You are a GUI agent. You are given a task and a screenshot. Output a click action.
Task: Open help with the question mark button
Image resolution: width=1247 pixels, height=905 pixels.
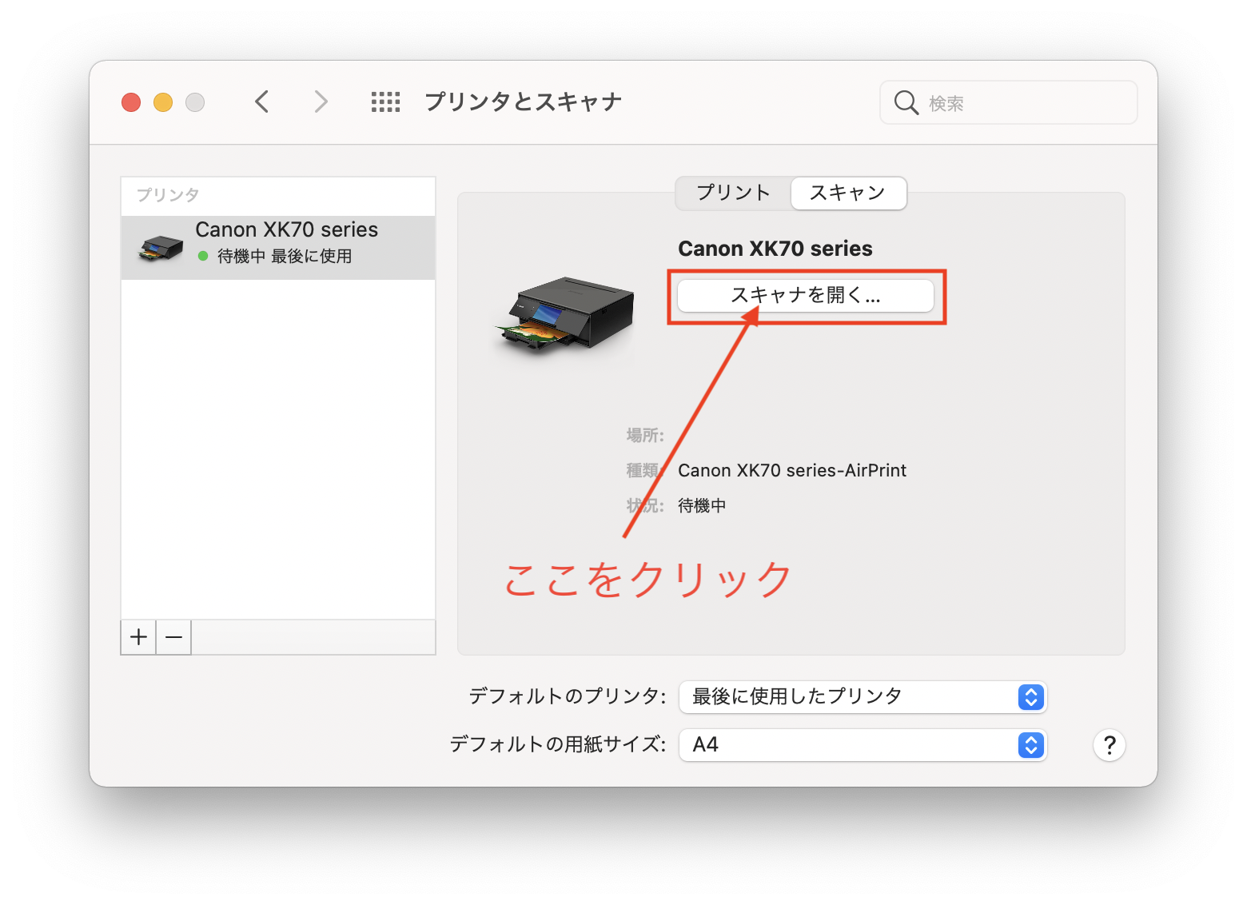click(1109, 745)
